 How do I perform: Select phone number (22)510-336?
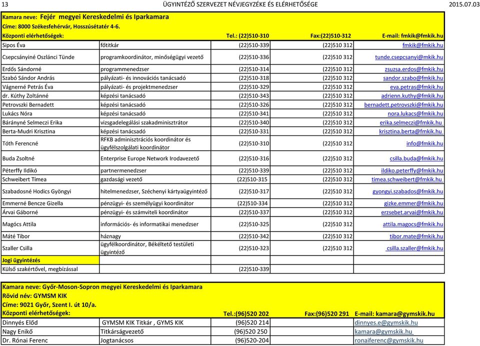(x=254, y=57)
